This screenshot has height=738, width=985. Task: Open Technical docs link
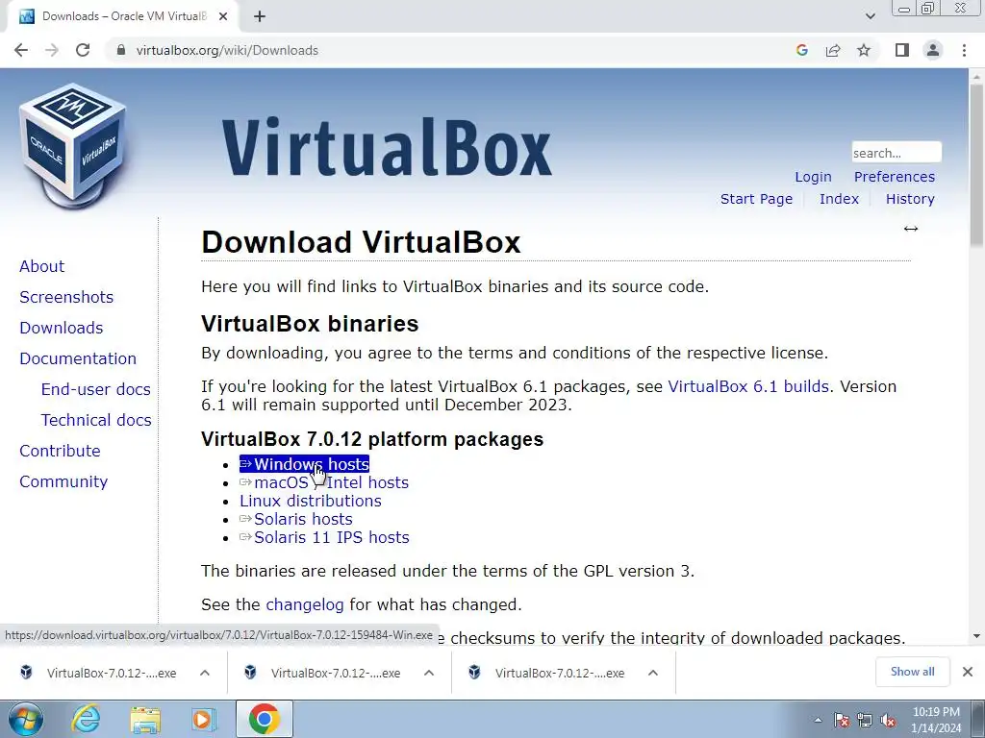[96, 420]
